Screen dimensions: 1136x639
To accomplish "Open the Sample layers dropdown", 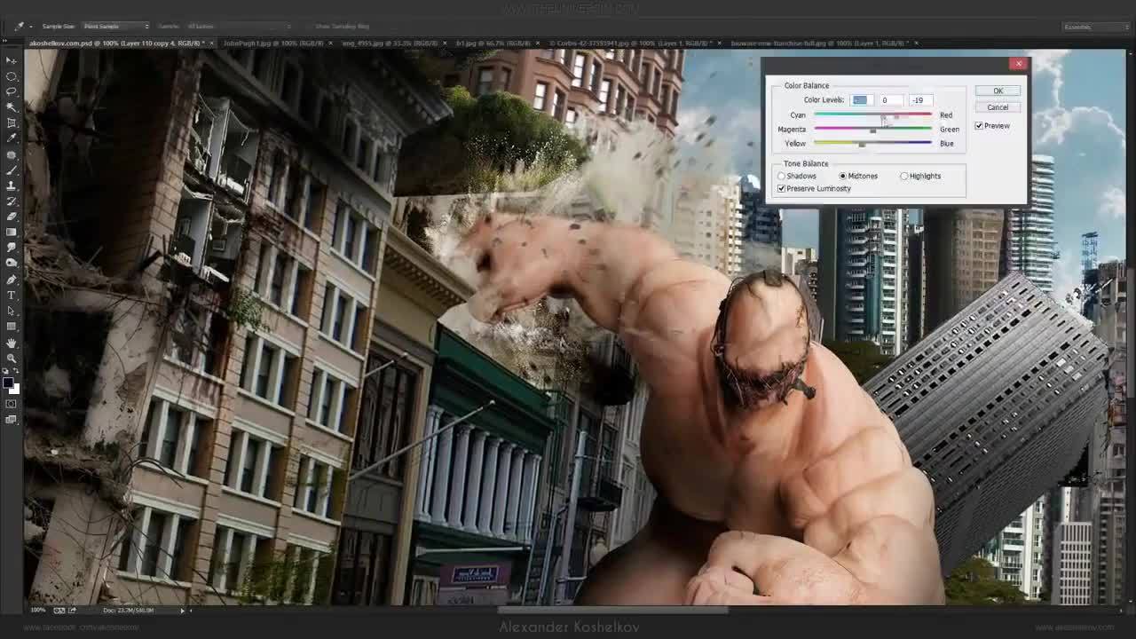I will 240,27.
